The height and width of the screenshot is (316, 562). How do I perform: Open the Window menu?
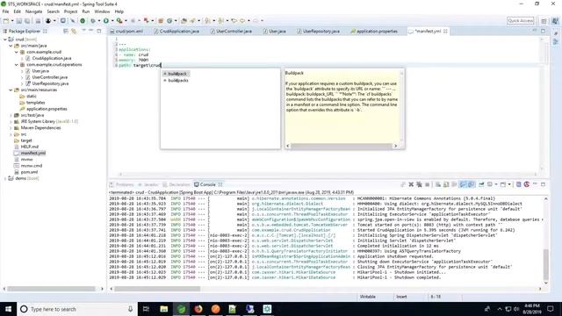click(x=102, y=11)
